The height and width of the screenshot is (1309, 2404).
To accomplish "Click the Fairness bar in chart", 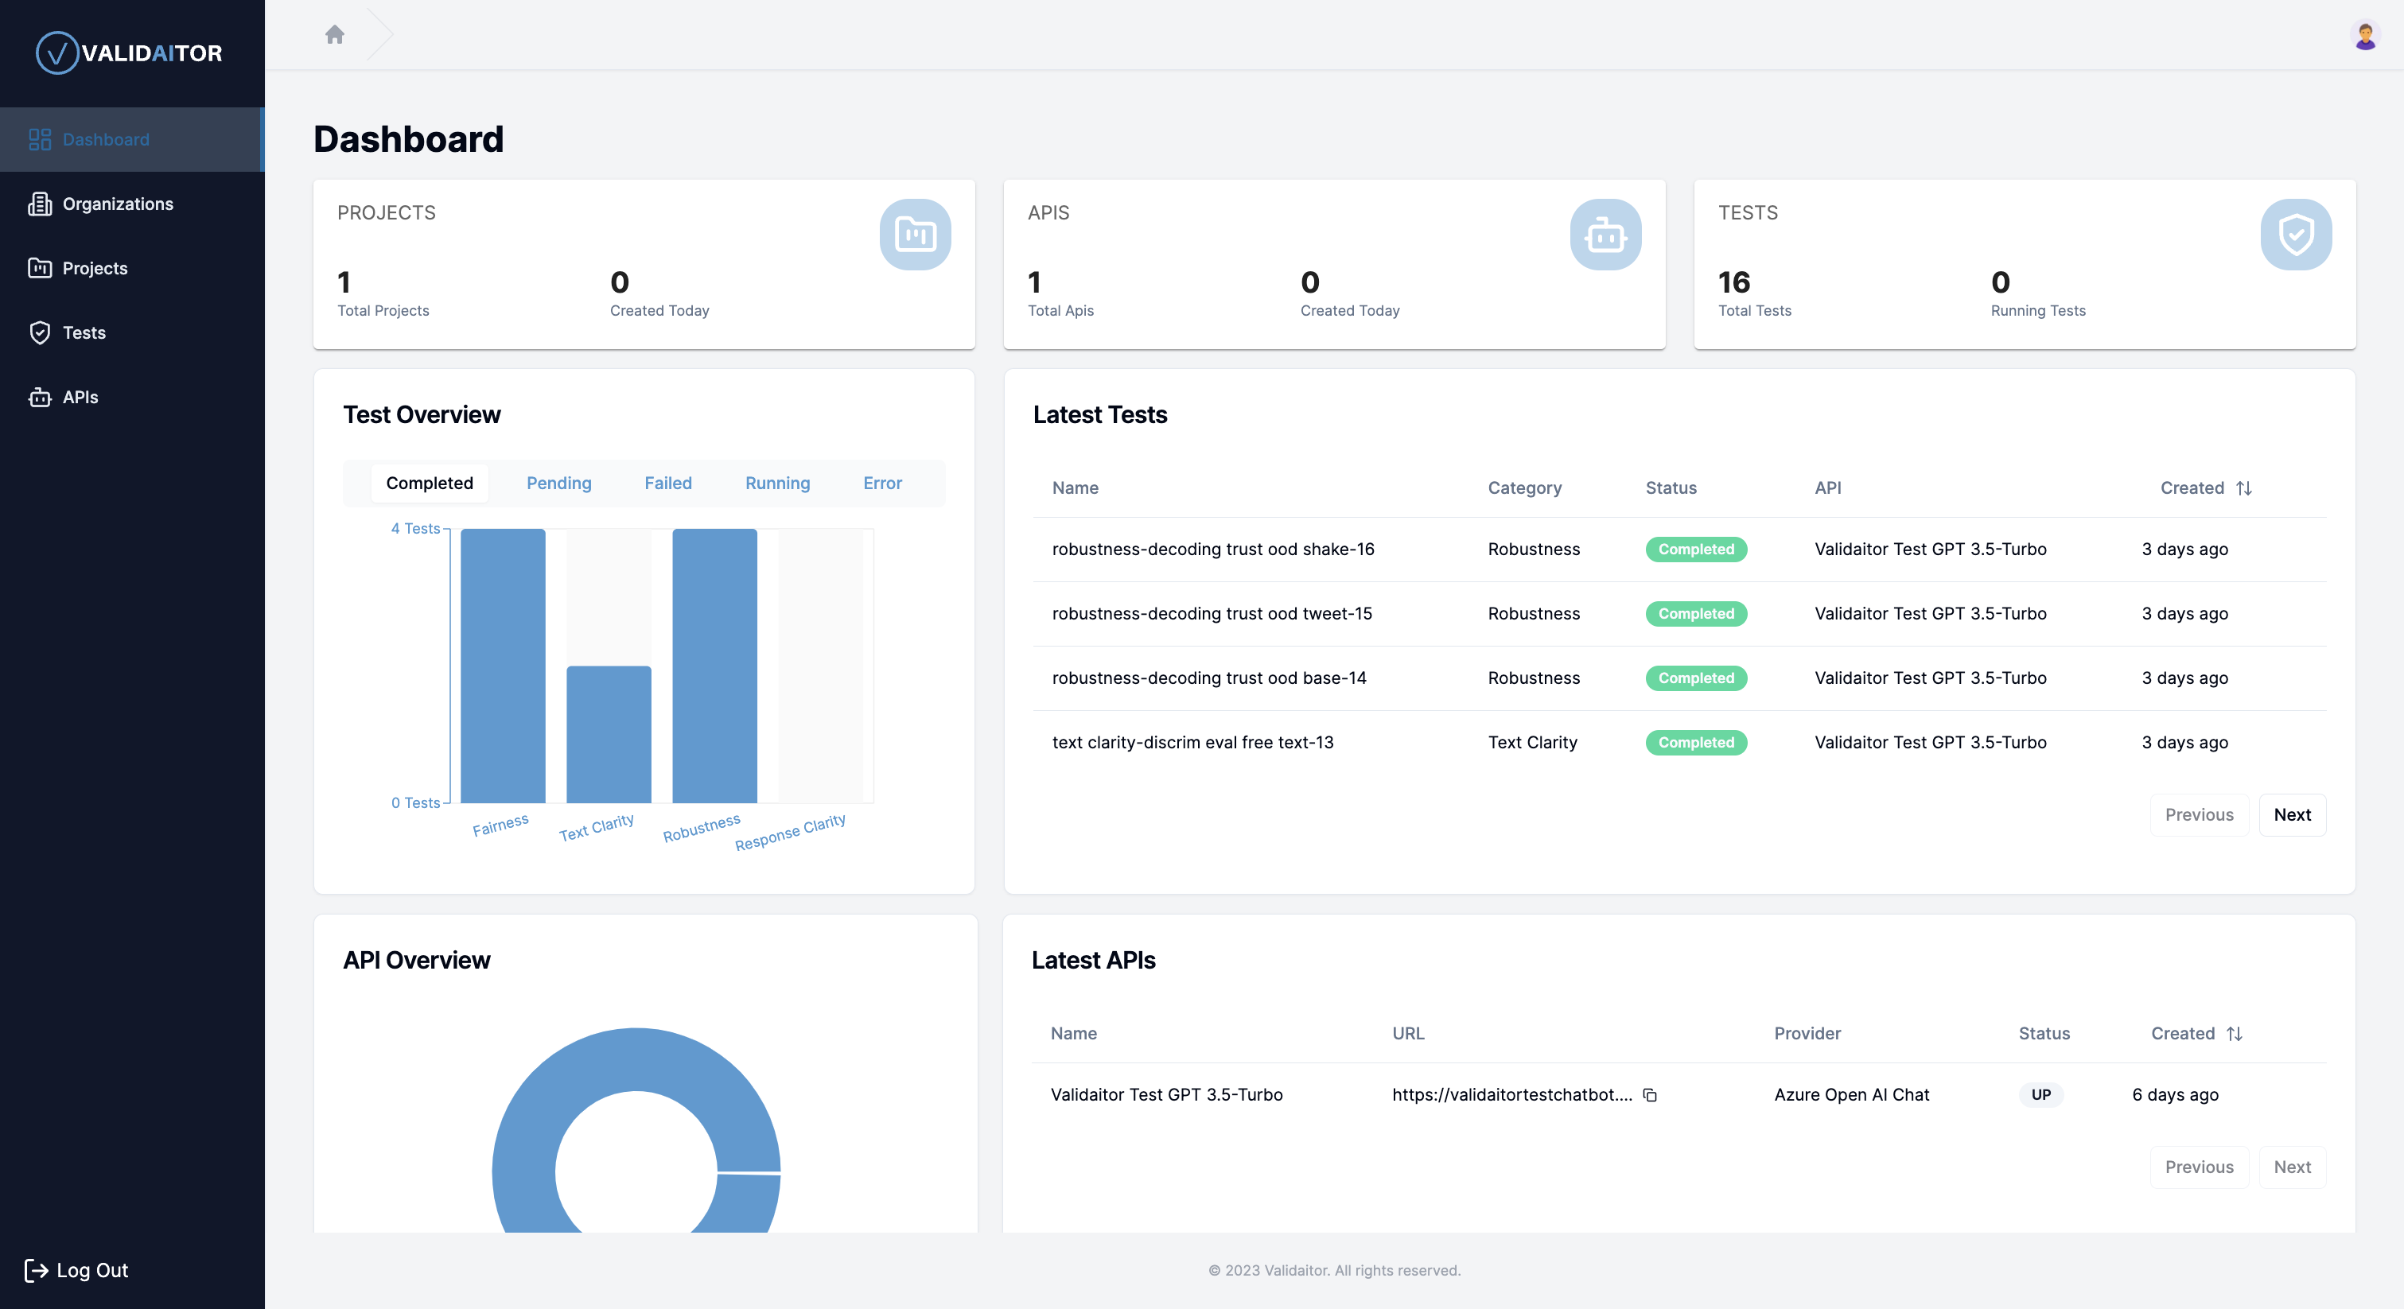I will pos(503,666).
